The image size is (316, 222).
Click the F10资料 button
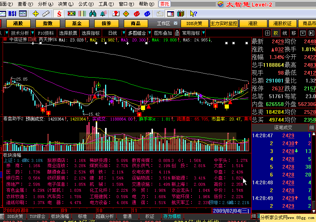coord(46,33)
